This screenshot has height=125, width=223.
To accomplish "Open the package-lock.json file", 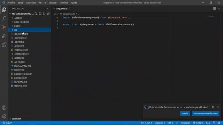I will point(30,74).
